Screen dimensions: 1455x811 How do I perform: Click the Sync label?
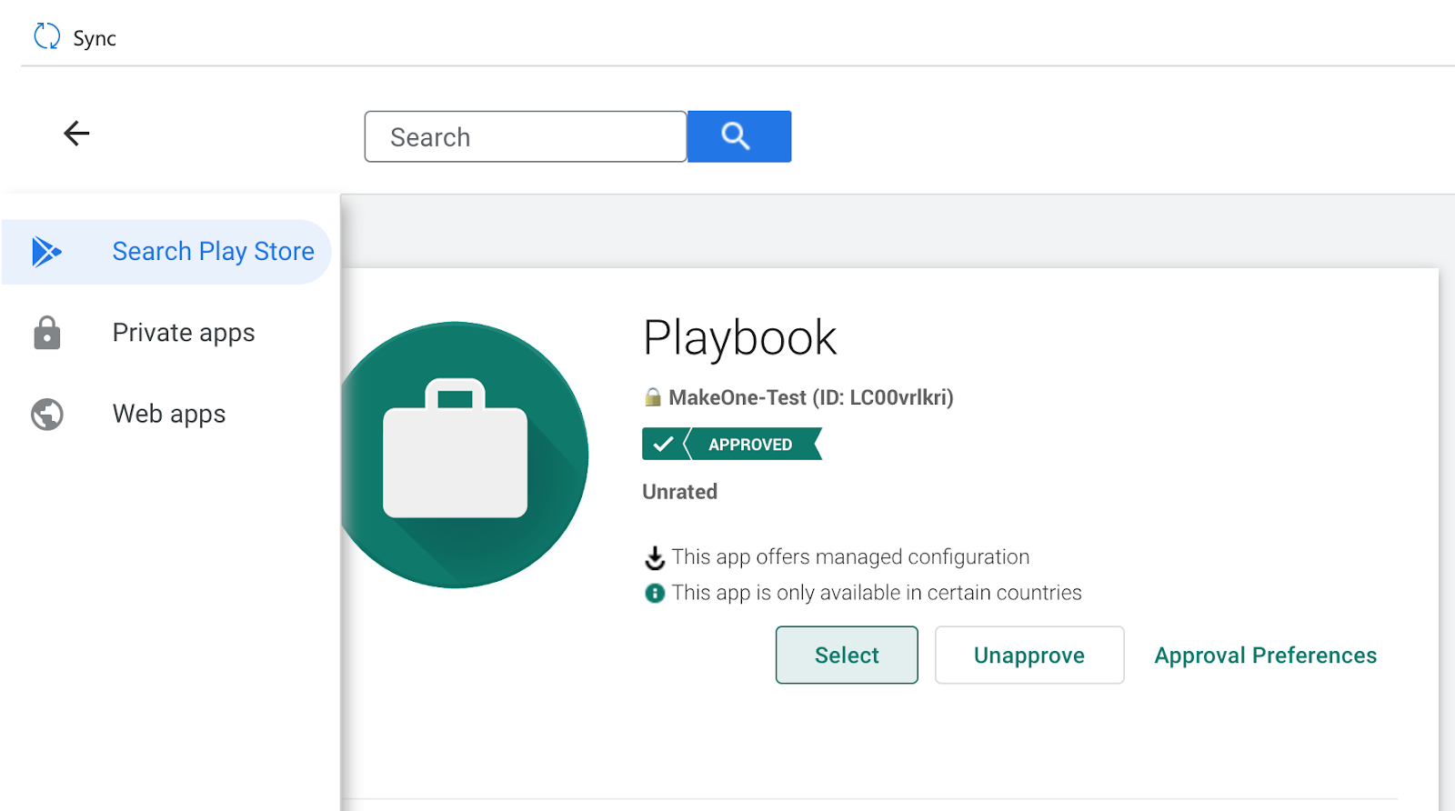(x=95, y=38)
